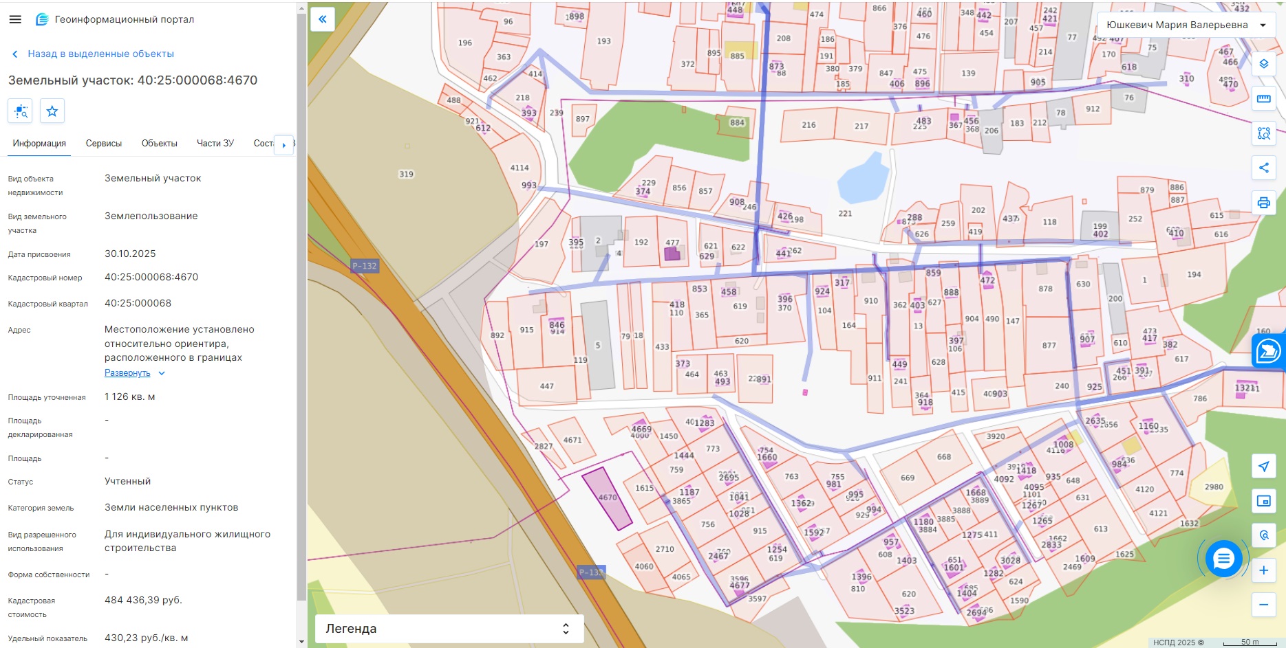The width and height of the screenshot is (1286, 648).
Task: Add parcel to favorites with star icon
Action: (52, 111)
